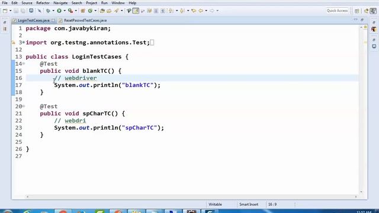Maximize the editor area
379x213 pixels.
click(x=362, y=20)
